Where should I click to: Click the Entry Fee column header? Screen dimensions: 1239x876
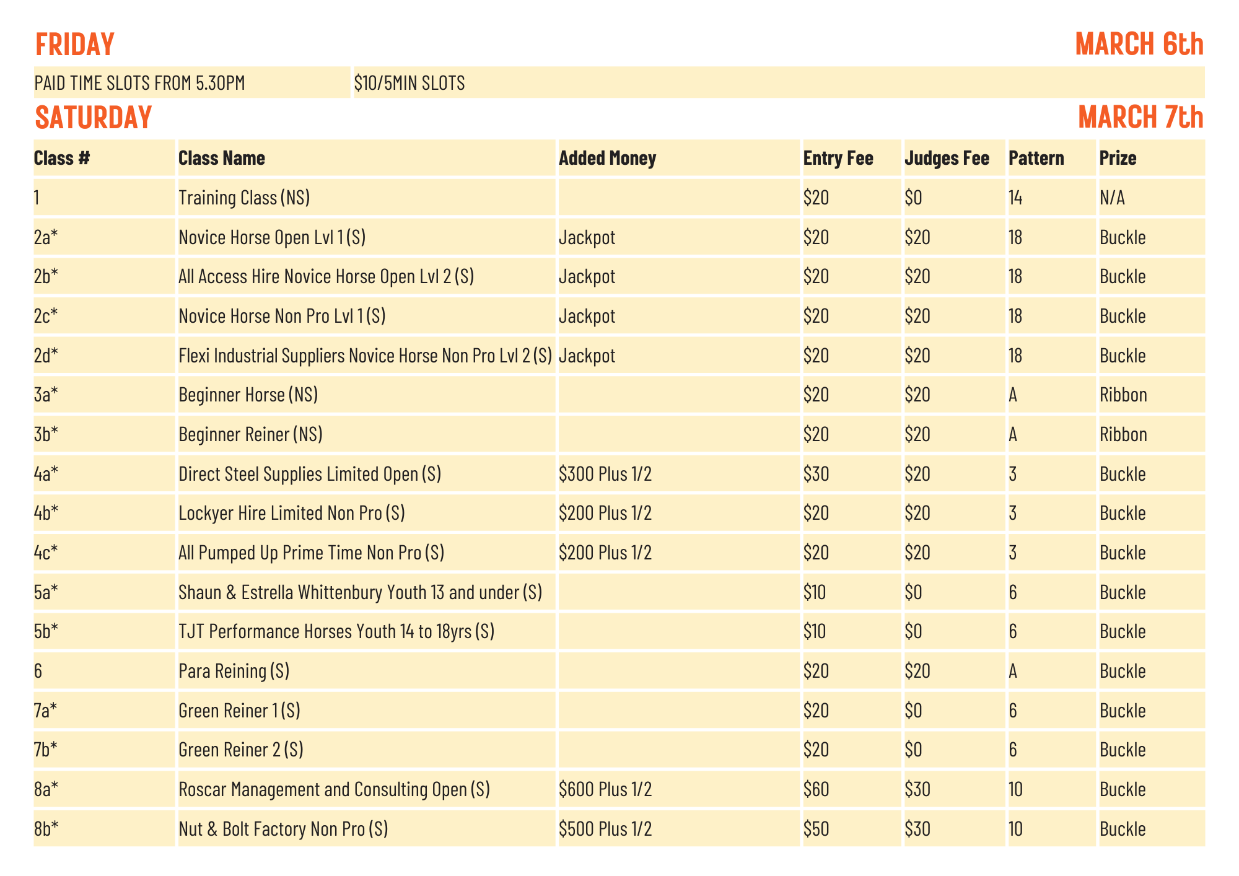[x=838, y=159]
